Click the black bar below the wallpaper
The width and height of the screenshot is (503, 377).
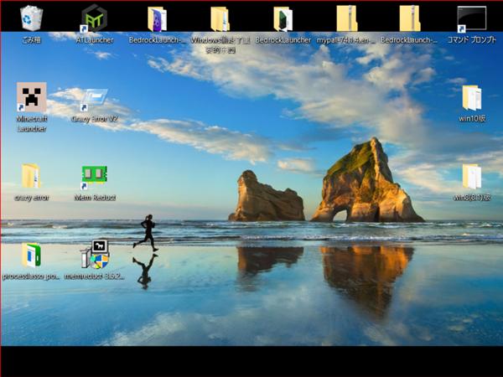click(x=251, y=360)
